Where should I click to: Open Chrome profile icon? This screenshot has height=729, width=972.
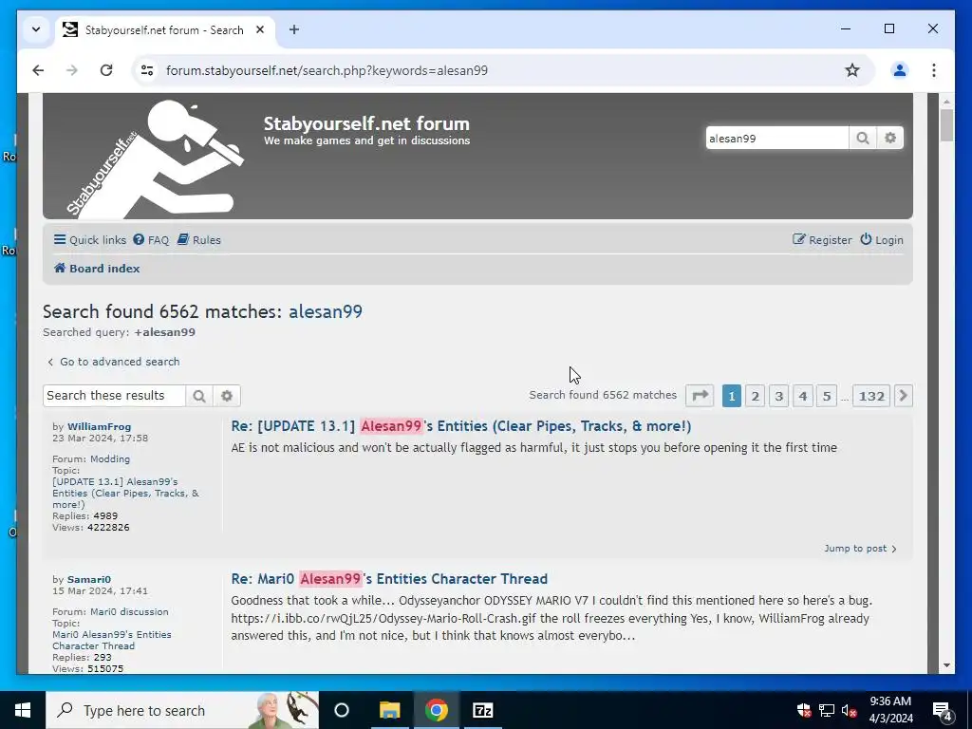click(x=900, y=70)
